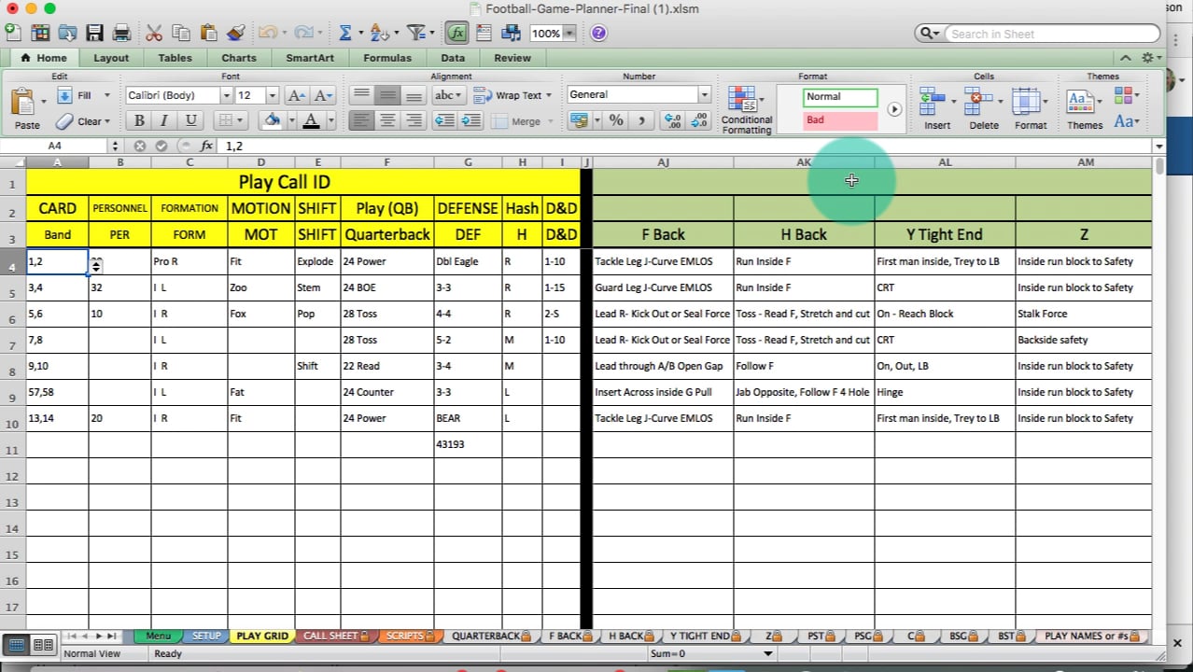The width and height of the screenshot is (1193, 672).
Task: Apply the Normal cell style
Action: point(840,96)
